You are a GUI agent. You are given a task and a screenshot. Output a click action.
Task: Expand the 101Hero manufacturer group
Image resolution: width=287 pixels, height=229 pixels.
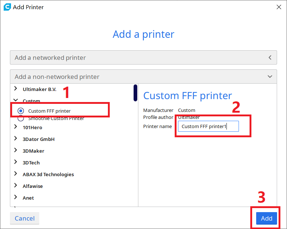pyautogui.click(x=16, y=127)
